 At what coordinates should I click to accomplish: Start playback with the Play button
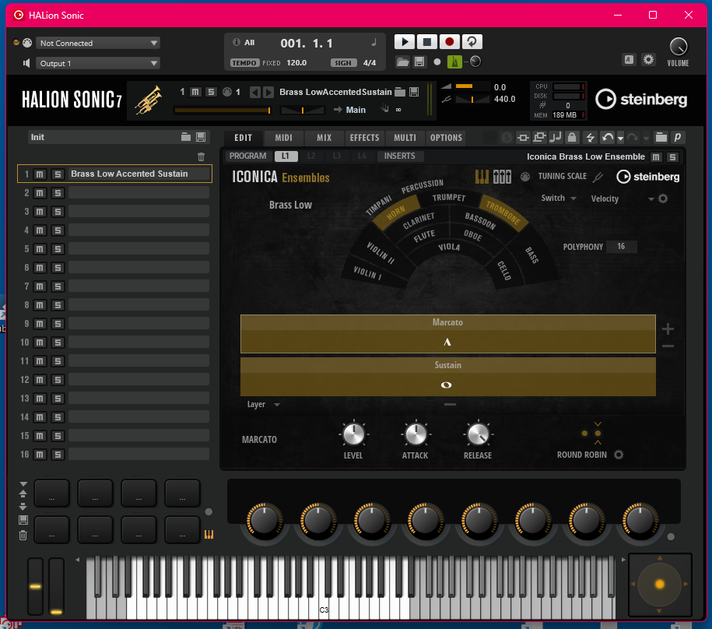point(404,42)
